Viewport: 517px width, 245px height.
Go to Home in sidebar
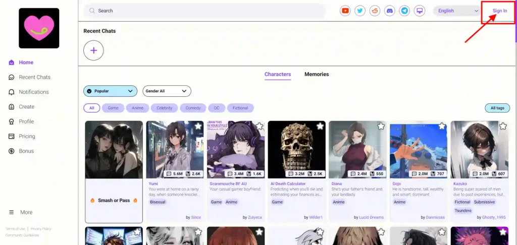[x=21, y=62]
